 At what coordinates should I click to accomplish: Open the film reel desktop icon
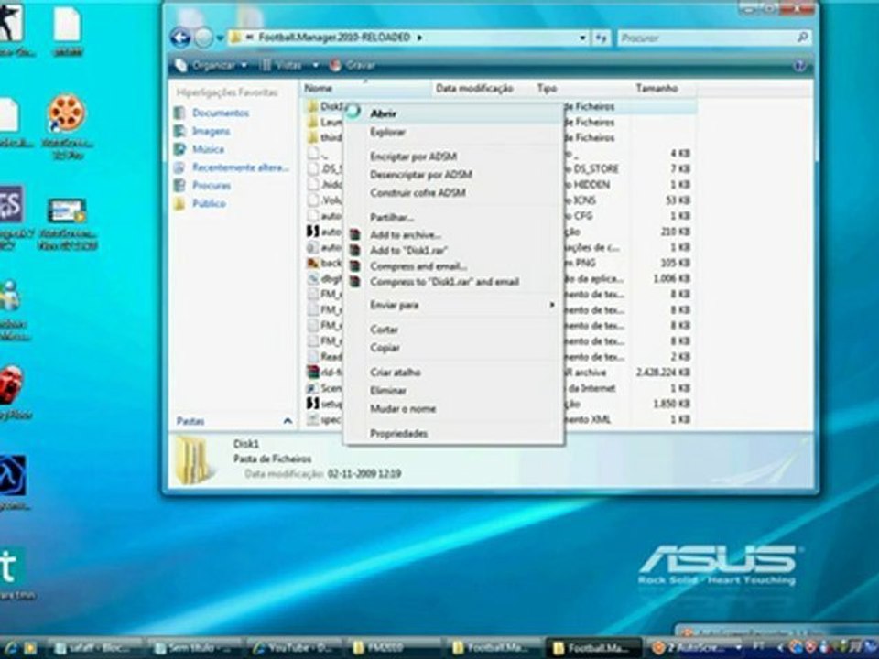tap(67, 113)
